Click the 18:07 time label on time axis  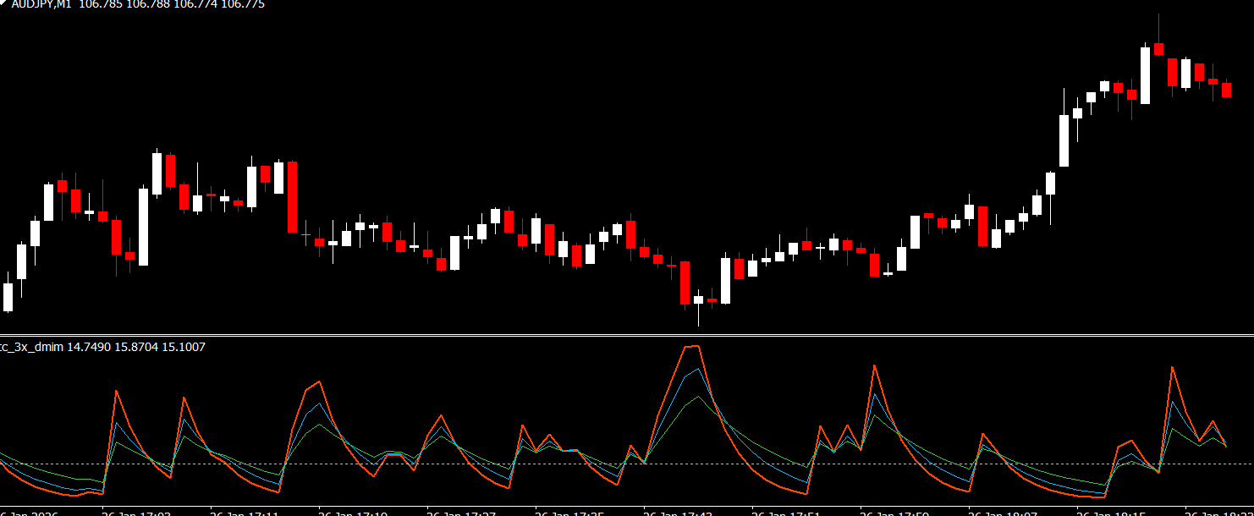tap(1004, 513)
